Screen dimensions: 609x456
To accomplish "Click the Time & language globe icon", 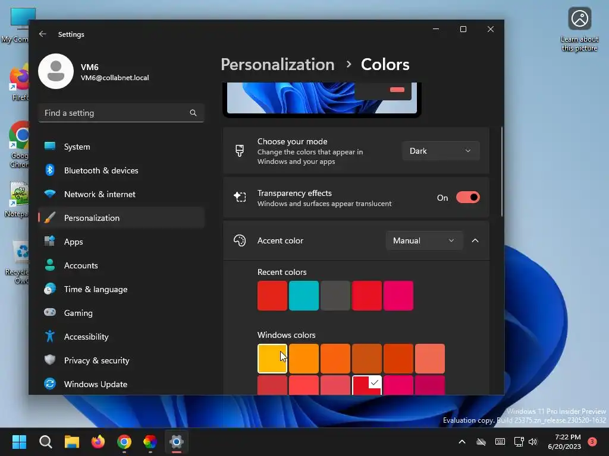I will (x=50, y=289).
